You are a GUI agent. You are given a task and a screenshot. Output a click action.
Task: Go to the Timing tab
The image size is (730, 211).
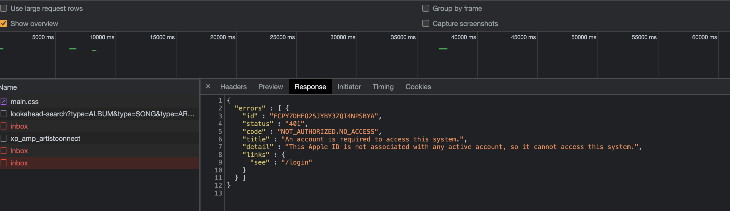pos(383,87)
